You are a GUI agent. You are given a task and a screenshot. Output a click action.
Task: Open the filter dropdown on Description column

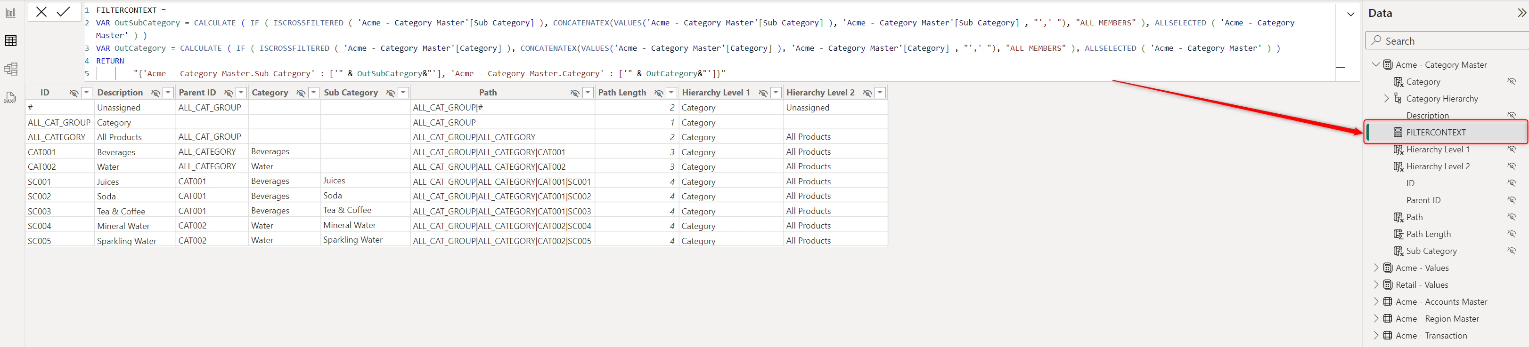[169, 93]
